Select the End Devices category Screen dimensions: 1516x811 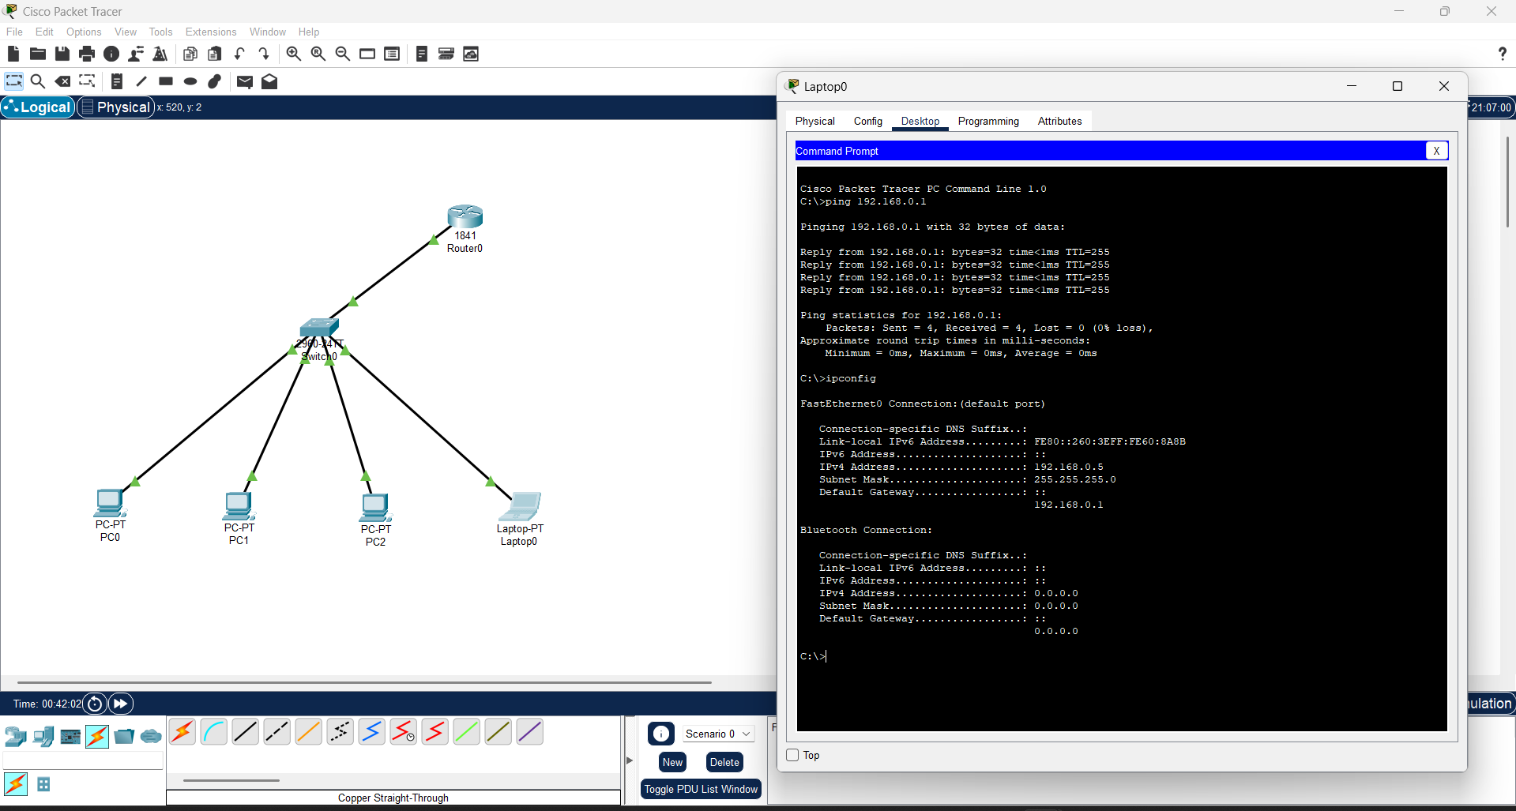click(x=43, y=737)
